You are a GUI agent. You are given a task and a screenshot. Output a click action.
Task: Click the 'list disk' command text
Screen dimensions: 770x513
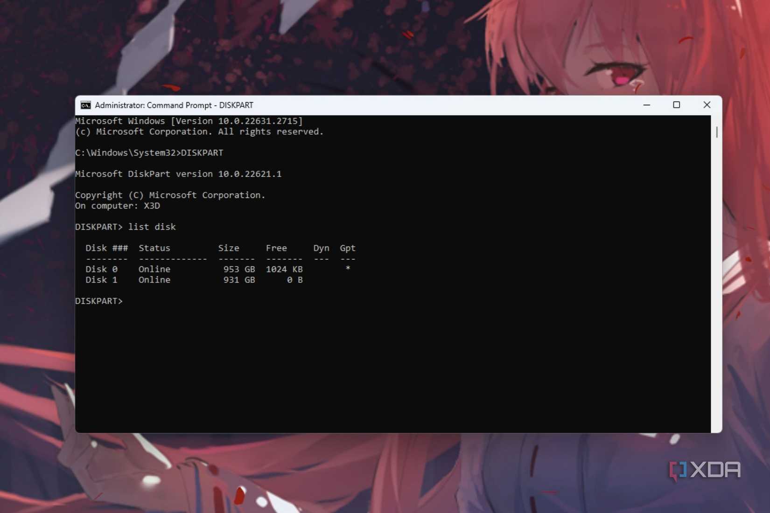151,227
